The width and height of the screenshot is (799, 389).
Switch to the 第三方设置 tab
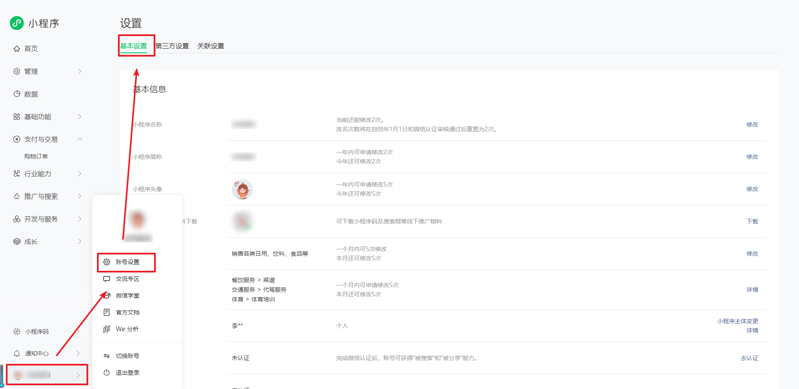172,46
